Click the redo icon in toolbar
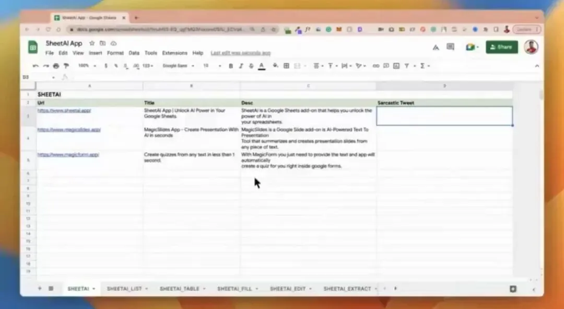This screenshot has width=564, height=309. tap(45, 66)
